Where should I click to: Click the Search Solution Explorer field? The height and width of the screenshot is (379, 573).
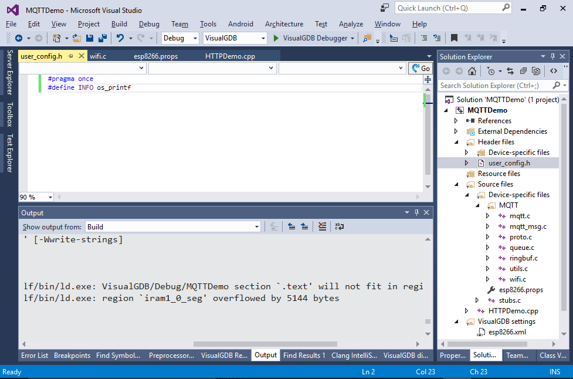503,86
